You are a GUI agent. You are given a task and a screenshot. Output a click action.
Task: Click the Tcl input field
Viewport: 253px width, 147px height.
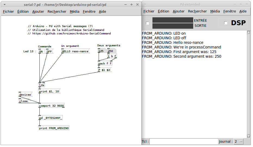tap(184, 141)
